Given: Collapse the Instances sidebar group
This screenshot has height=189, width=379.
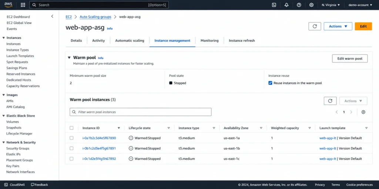Looking at the screenshot, I should pyautogui.click(x=4, y=38).
